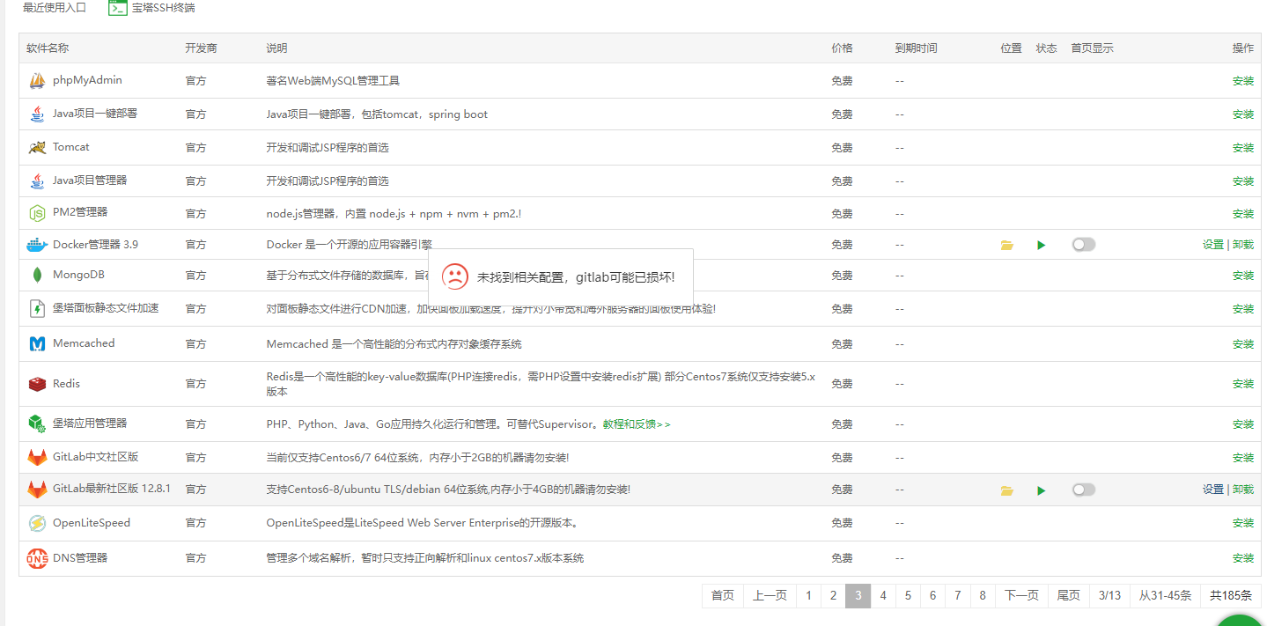This screenshot has width=1267, height=626.
Task: Install Java项目一键部署
Action: [x=1243, y=114]
